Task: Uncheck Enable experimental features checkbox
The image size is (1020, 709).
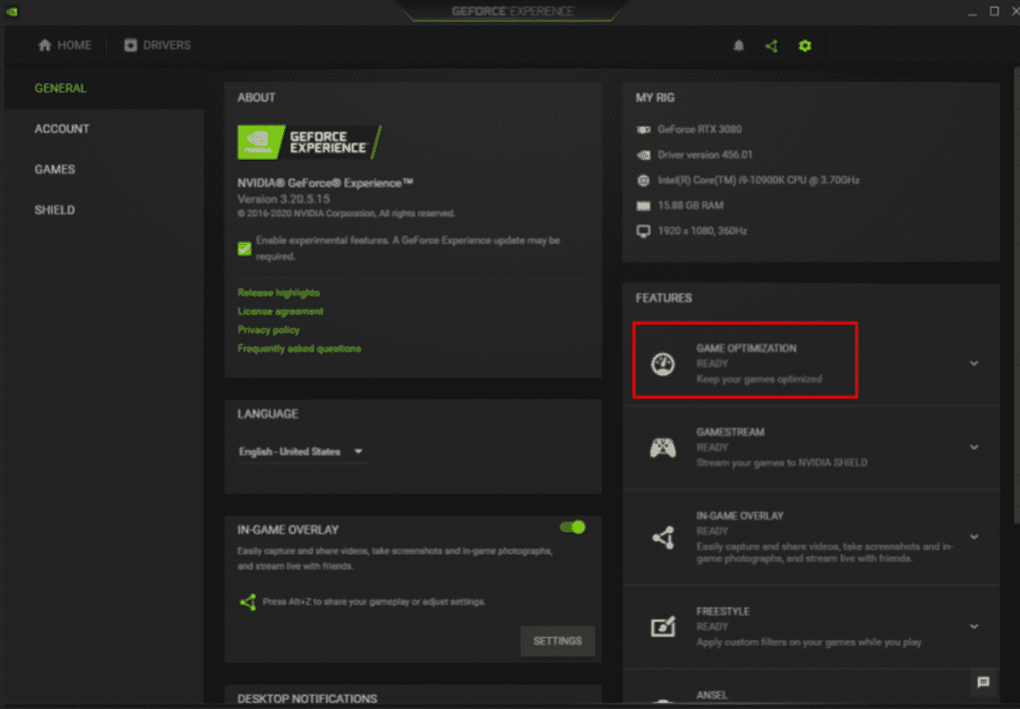Action: pos(245,248)
